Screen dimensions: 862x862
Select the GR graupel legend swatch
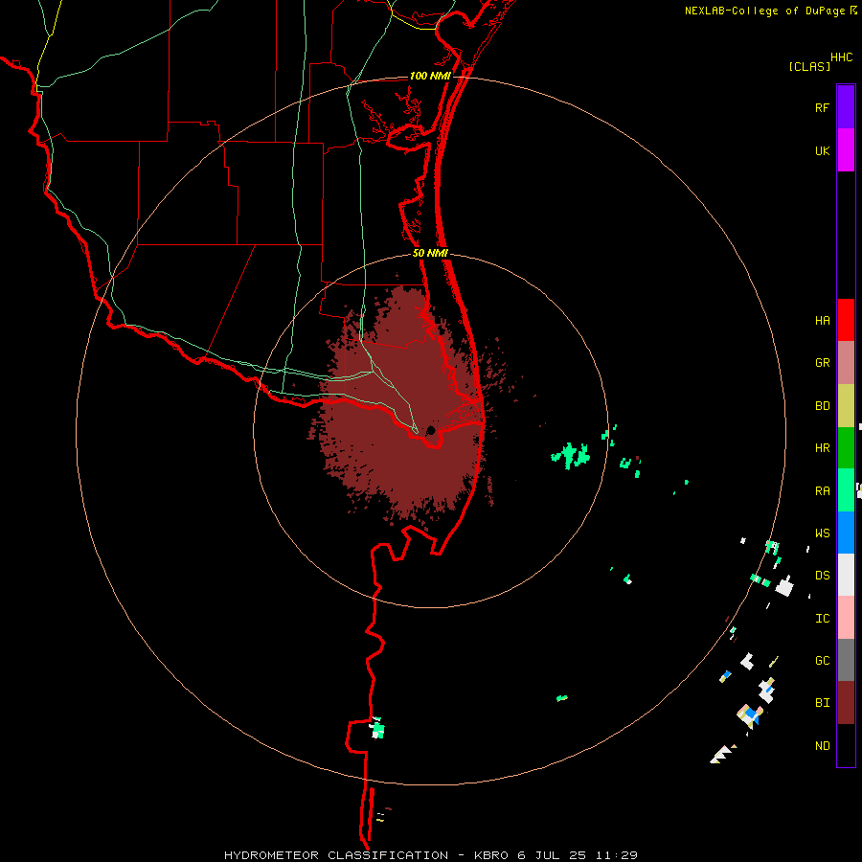846,363
